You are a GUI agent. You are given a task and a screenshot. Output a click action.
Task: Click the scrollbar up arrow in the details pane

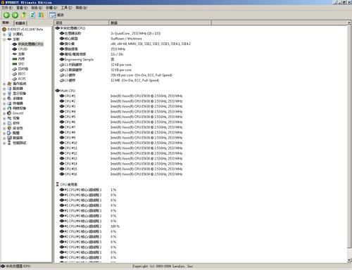point(349,22)
